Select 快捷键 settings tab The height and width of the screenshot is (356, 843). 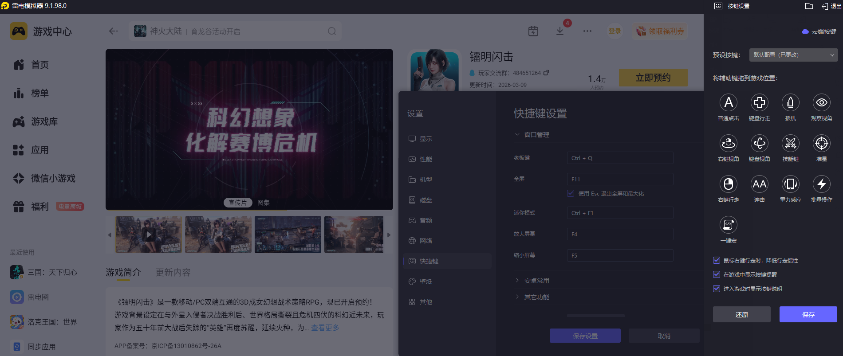coord(447,261)
